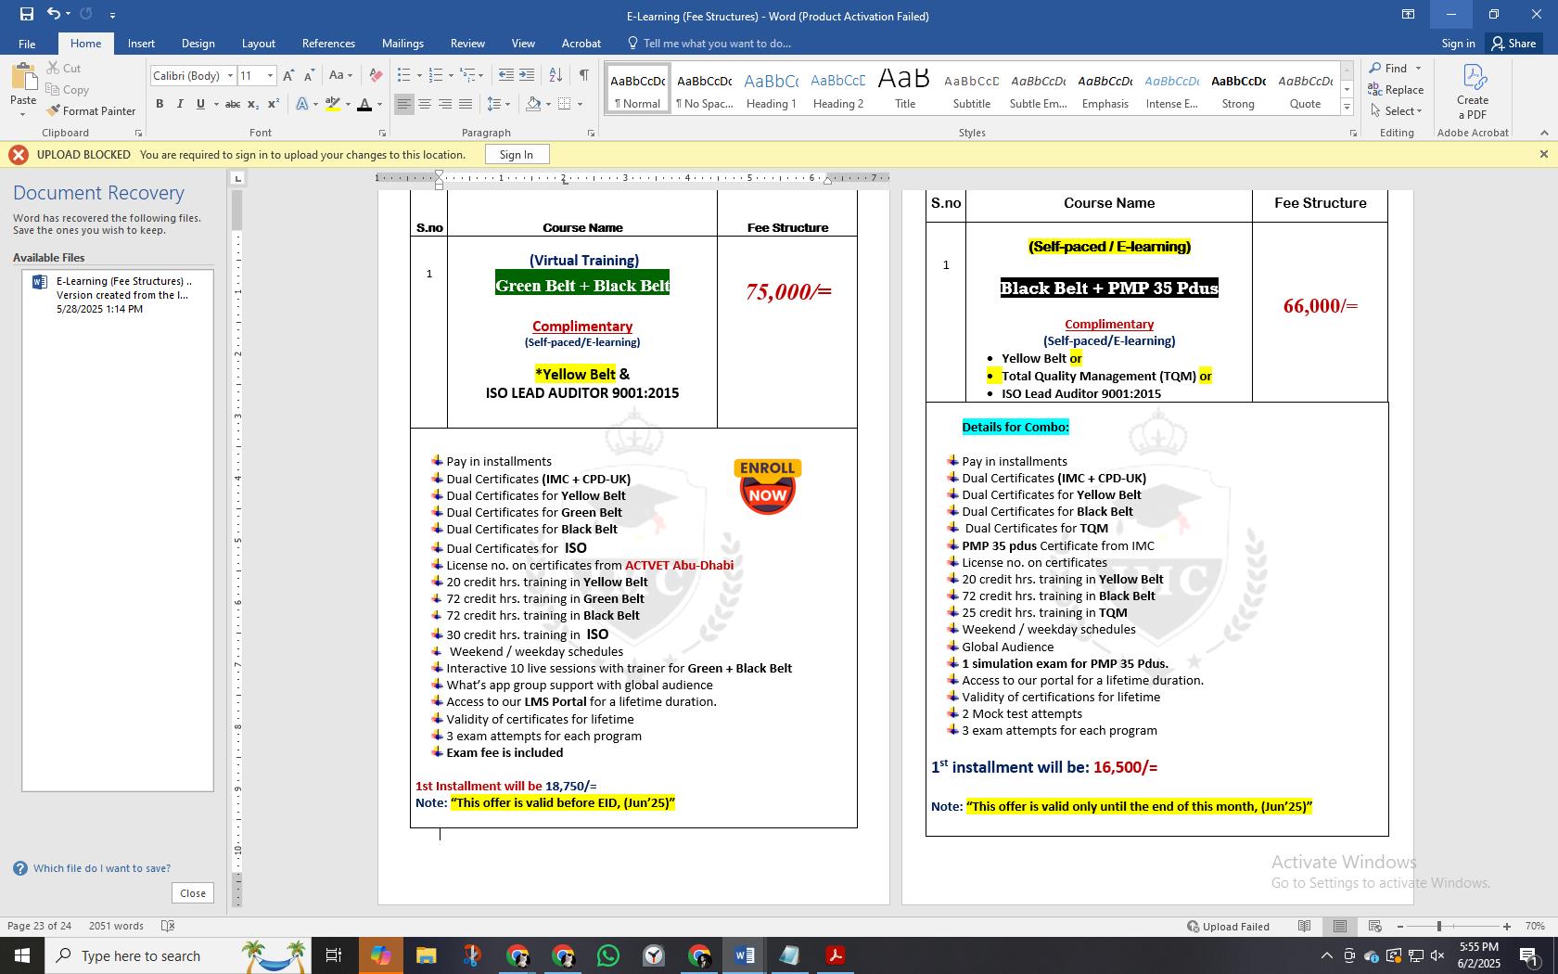
Task: Click Text Highlight Color swatch
Action: (x=333, y=104)
